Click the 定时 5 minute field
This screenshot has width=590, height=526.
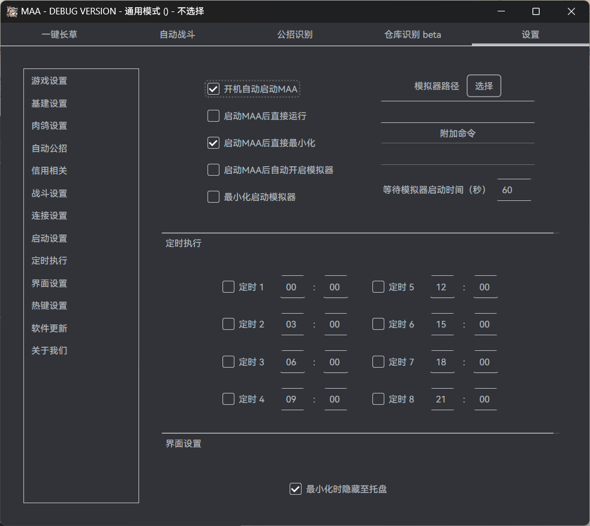pyautogui.click(x=486, y=287)
